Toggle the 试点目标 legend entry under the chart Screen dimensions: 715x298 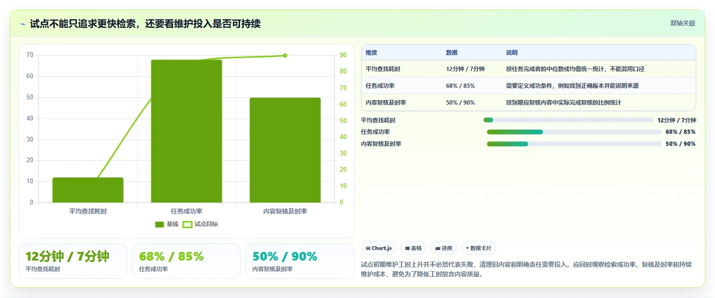[x=200, y=224]
